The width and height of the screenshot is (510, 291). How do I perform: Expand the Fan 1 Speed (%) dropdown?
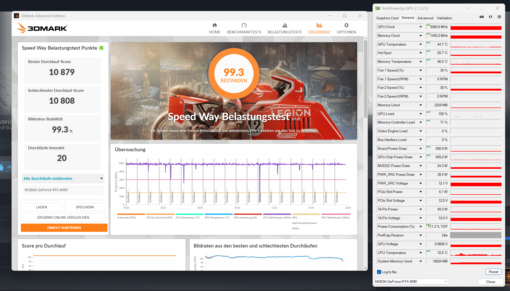coord(421,70)
